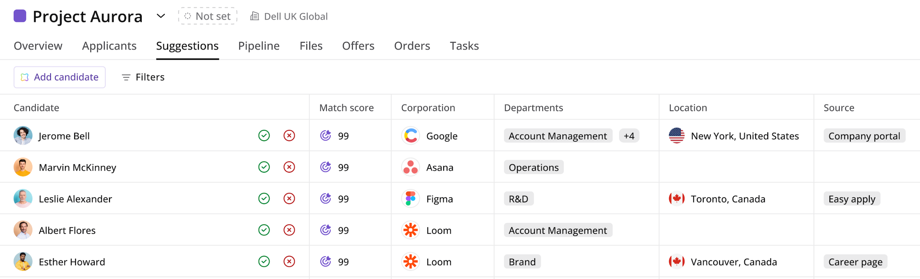Screen dimensions: 920x279
Task: Expand the +4 departments badge
Action: 629,136
